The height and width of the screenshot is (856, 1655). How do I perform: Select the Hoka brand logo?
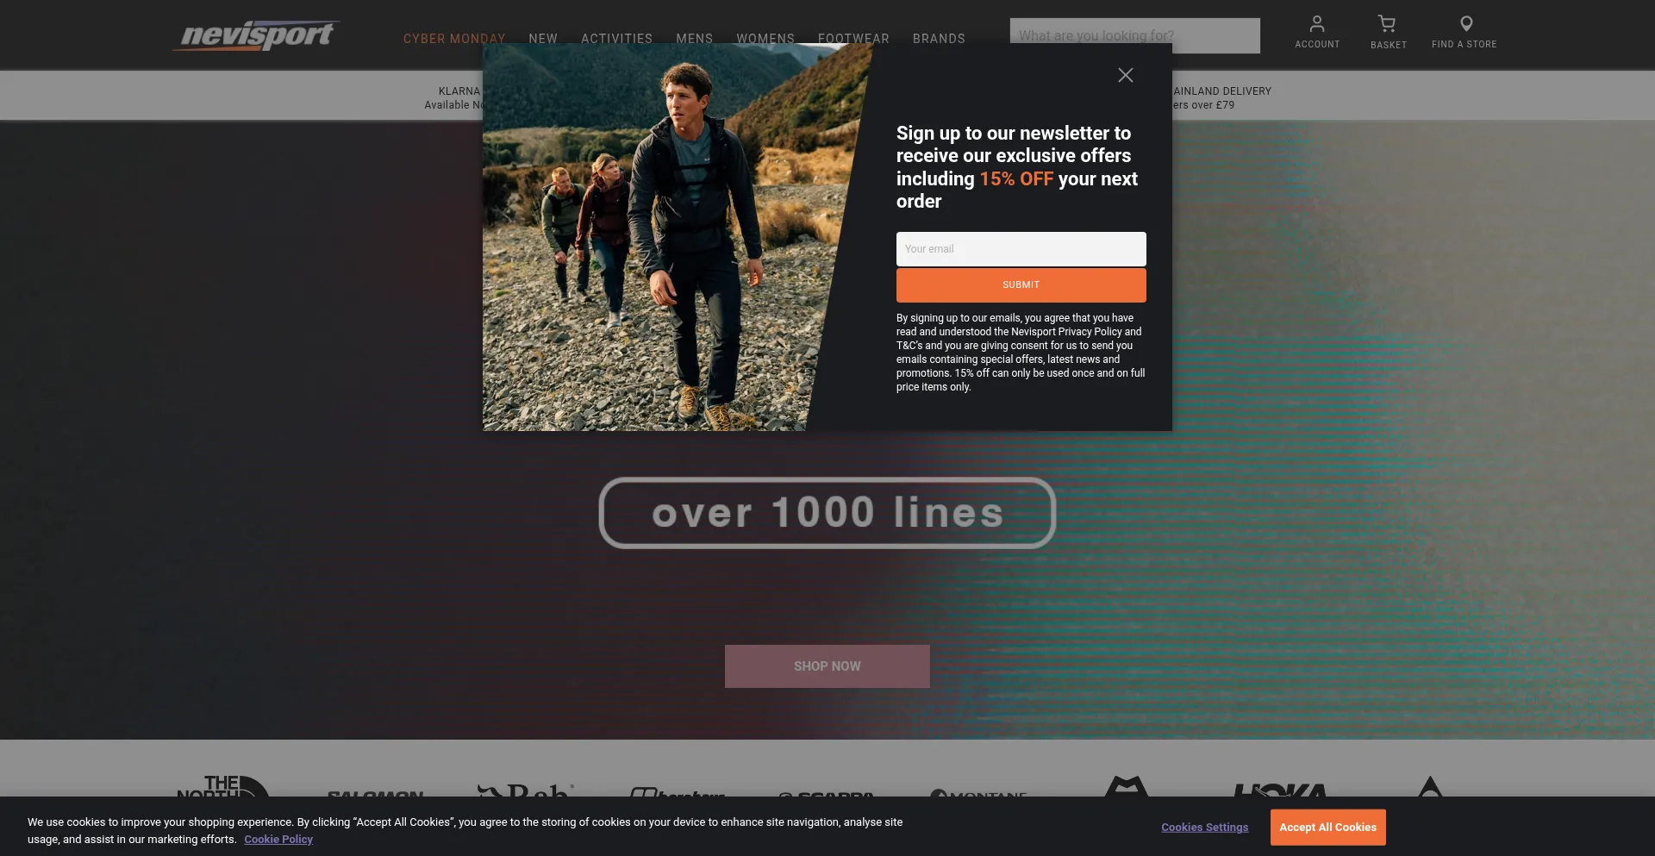coord(1280,790)
